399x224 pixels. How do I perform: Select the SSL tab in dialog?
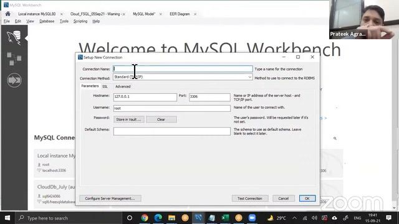(x=105, y=86)
